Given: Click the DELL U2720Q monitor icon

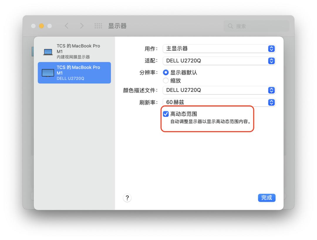Looking at the screenshot, I should [x=48, y=73].
